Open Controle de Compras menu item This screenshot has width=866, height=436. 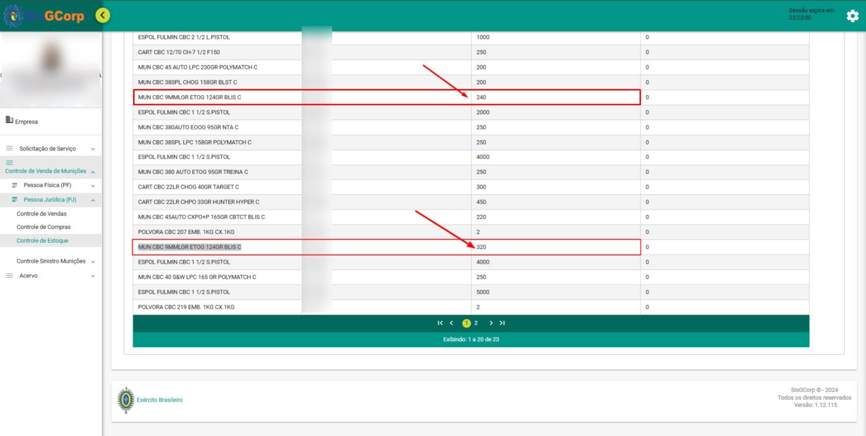click(x=43, y=227)
